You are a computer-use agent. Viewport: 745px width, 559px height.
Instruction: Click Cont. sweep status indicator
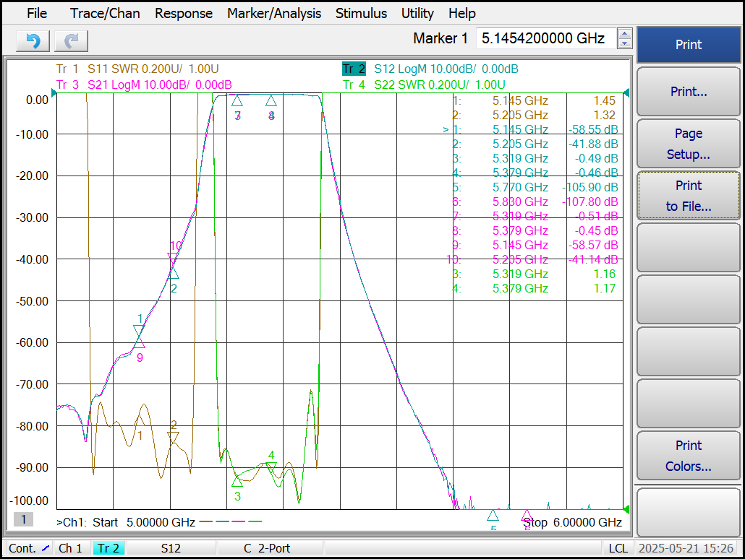click(29, 548)
